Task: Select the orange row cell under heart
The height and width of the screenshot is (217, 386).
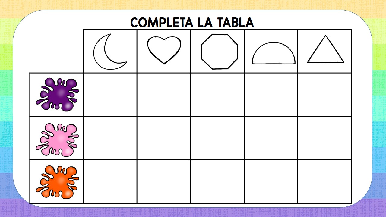Action: pos(164,181)
